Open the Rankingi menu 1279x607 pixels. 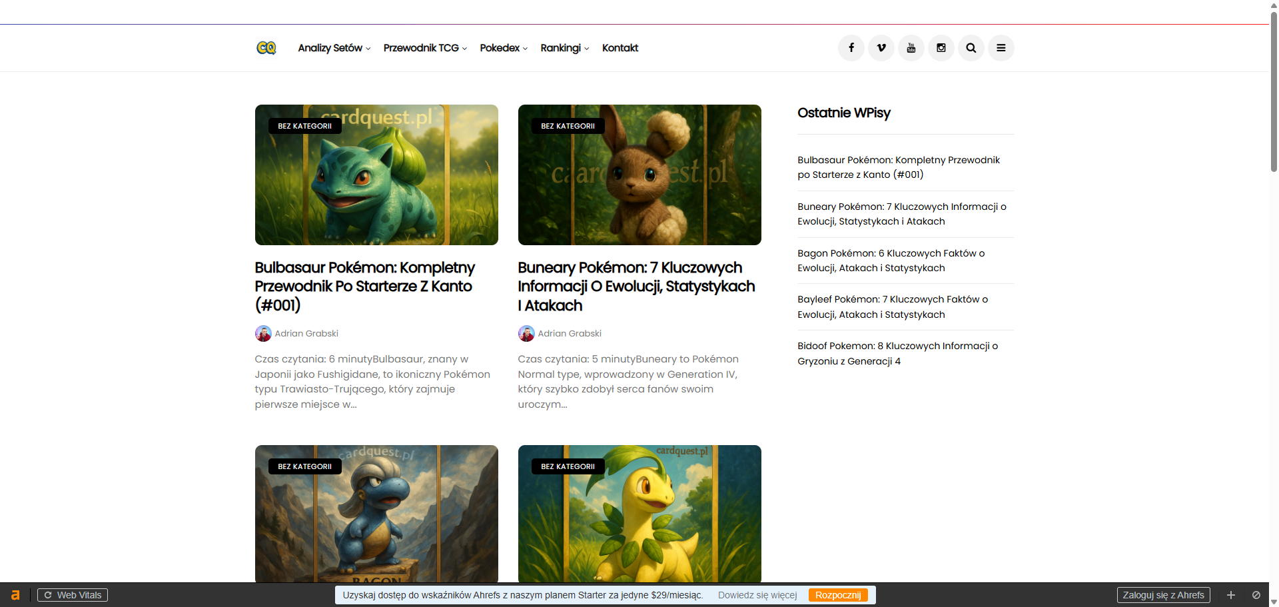coord(564,48)
